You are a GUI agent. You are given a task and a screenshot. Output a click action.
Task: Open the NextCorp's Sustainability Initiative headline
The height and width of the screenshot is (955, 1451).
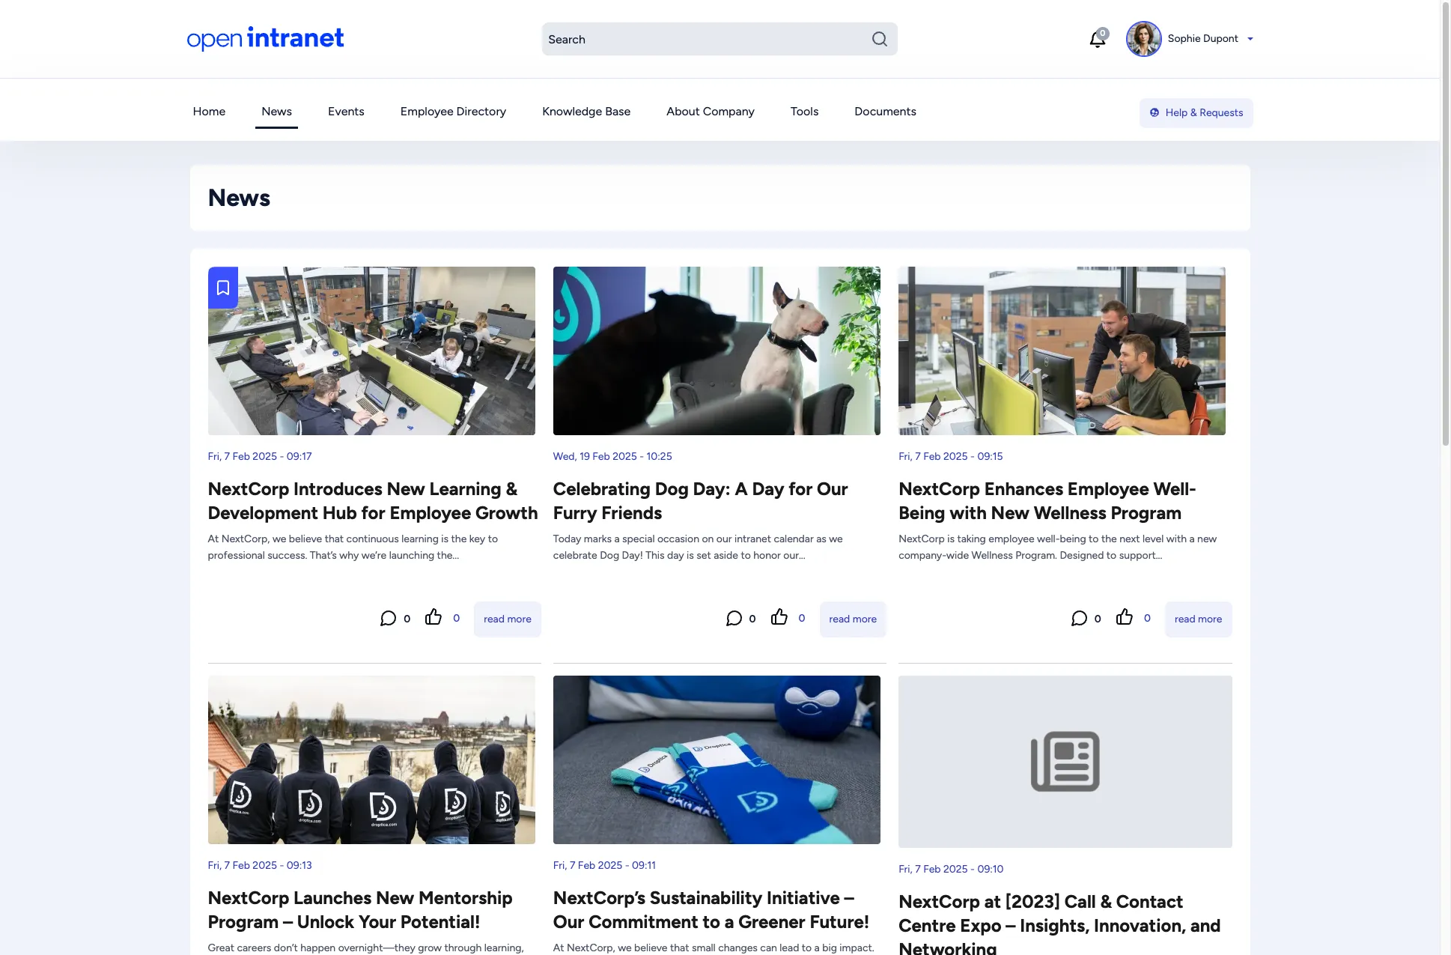point(711,910)
